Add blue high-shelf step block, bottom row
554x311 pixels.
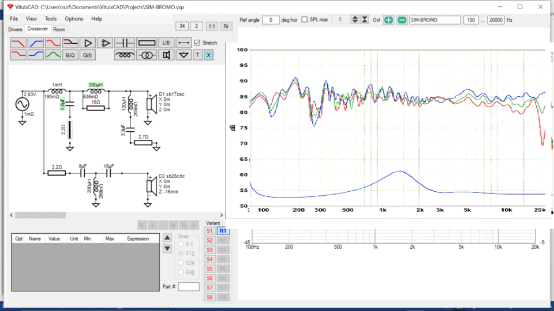tap(35, 55)
